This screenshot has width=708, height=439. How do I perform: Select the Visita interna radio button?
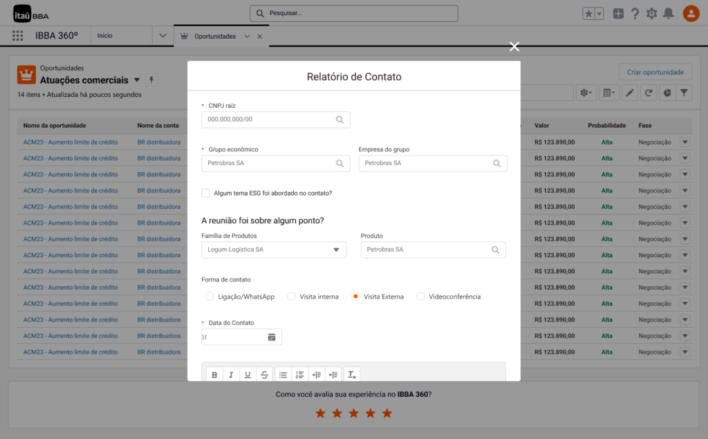click(291, 297)
